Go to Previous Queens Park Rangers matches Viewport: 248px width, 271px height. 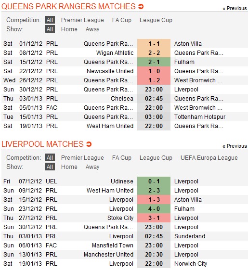[x=235, y=8]
